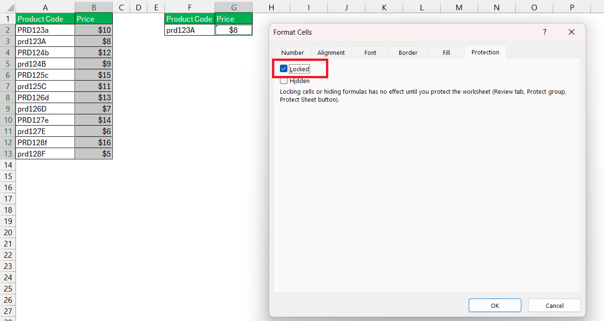Screen dimensions: 604x321
Task: Select the Border tab
Action: click(408, 52)
